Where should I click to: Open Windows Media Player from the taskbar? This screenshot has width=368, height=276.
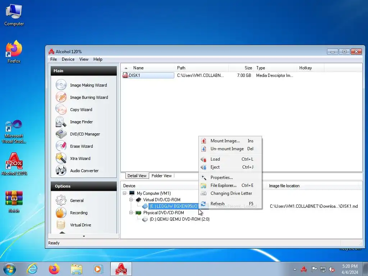pos(98,269)
